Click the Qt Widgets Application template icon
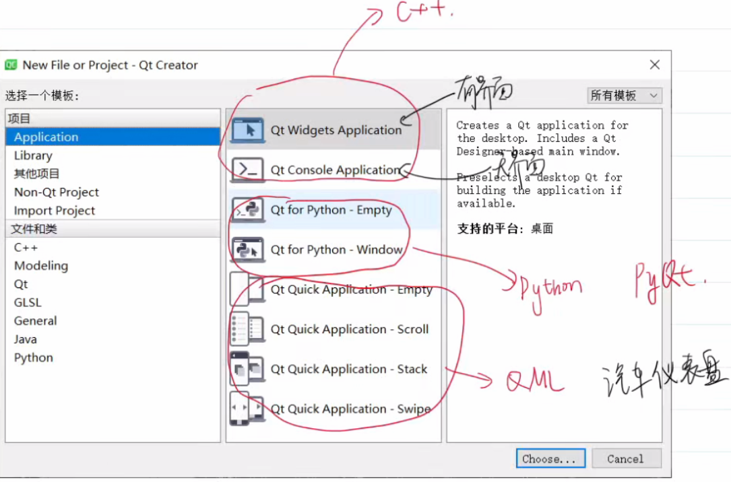This screenshot has width=731, height=482. (x=247, y=130)
